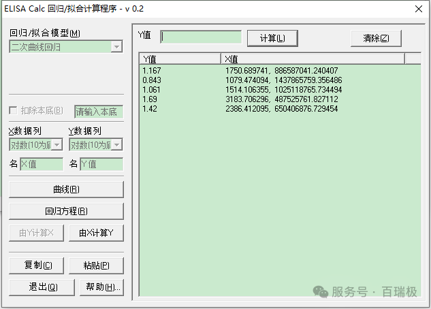Open help with the 帮助 button
The width and height of the screenshot is (431, 309).
tap(101, 287)
